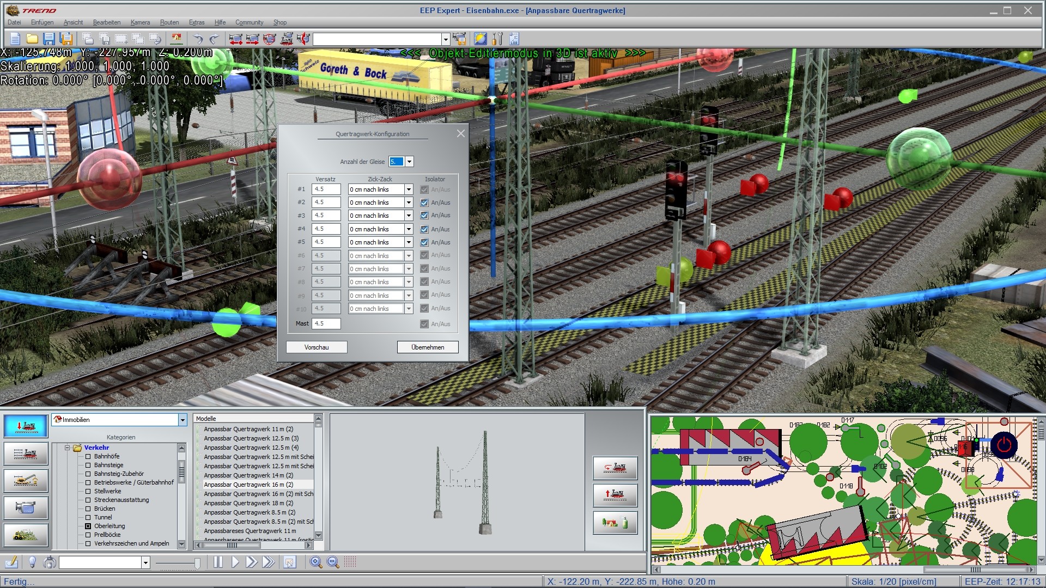Click the landscape/terrain mode icon on left sidebar
Image resolution: width=1046 pixels, height=588 pixels.
26,536
